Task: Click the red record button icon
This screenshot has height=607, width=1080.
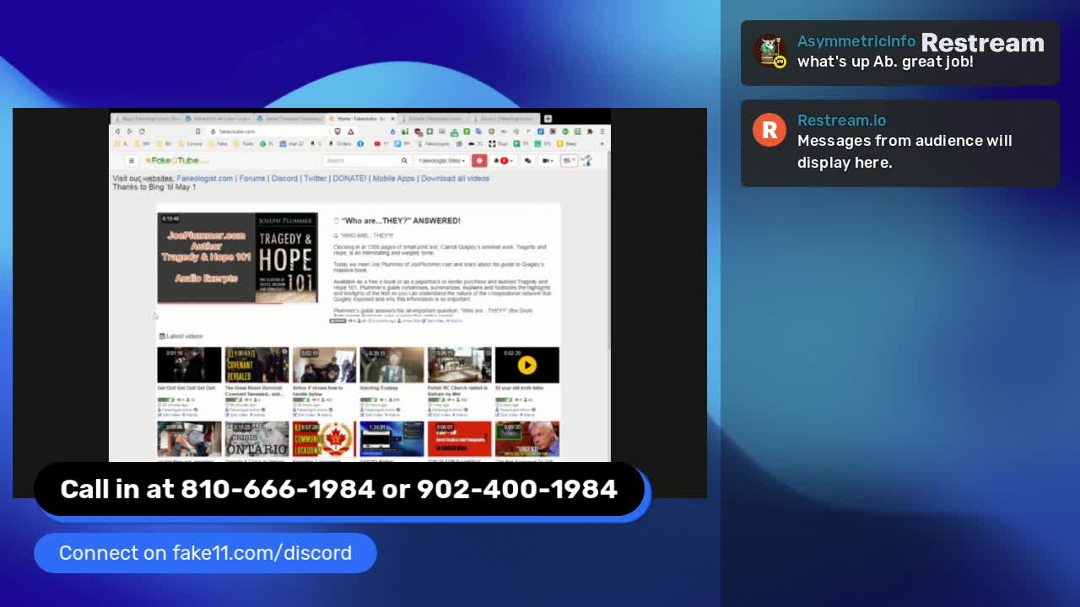Action: click(479, 160)
